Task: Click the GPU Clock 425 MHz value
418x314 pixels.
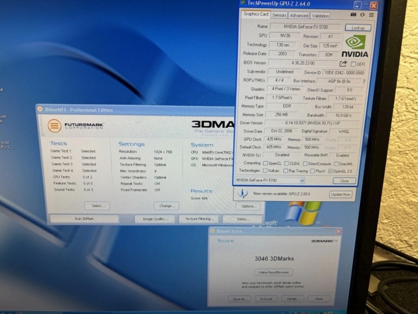Action: 274,140
